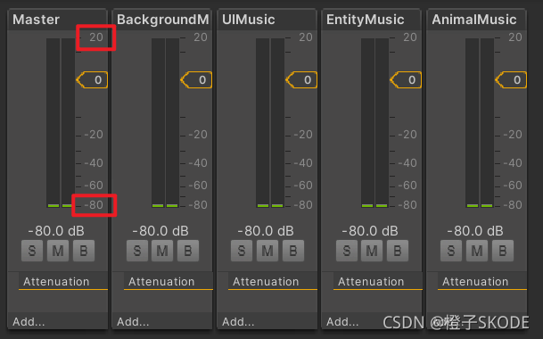Screen dimensions: 543x339
Task: Click the AnimalMusic VU meter bars
Action: [480, 123]
